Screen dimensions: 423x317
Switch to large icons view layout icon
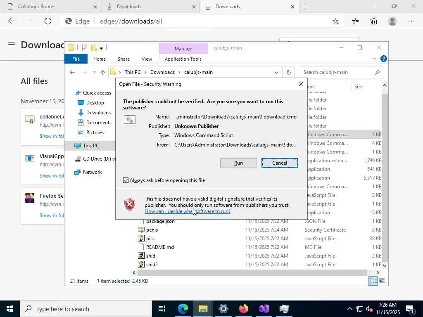pos(382,281)
